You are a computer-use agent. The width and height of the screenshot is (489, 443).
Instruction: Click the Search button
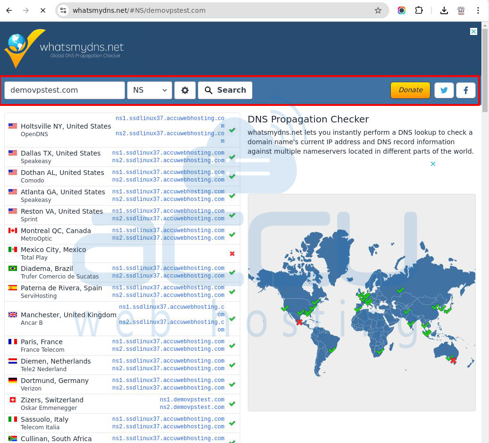(x=225, y=90)
